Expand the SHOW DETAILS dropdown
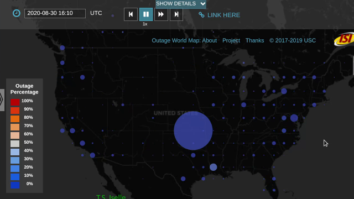 tap(181, 4)
